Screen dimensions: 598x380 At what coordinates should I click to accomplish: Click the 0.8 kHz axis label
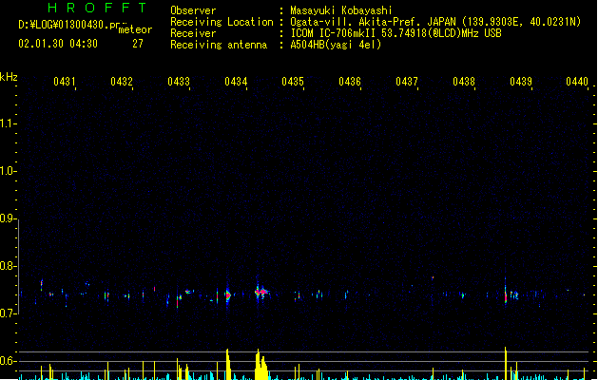tap(8, 266)
